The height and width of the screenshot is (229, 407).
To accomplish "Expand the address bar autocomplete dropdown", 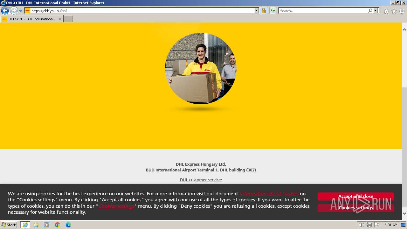I will 257,11.
